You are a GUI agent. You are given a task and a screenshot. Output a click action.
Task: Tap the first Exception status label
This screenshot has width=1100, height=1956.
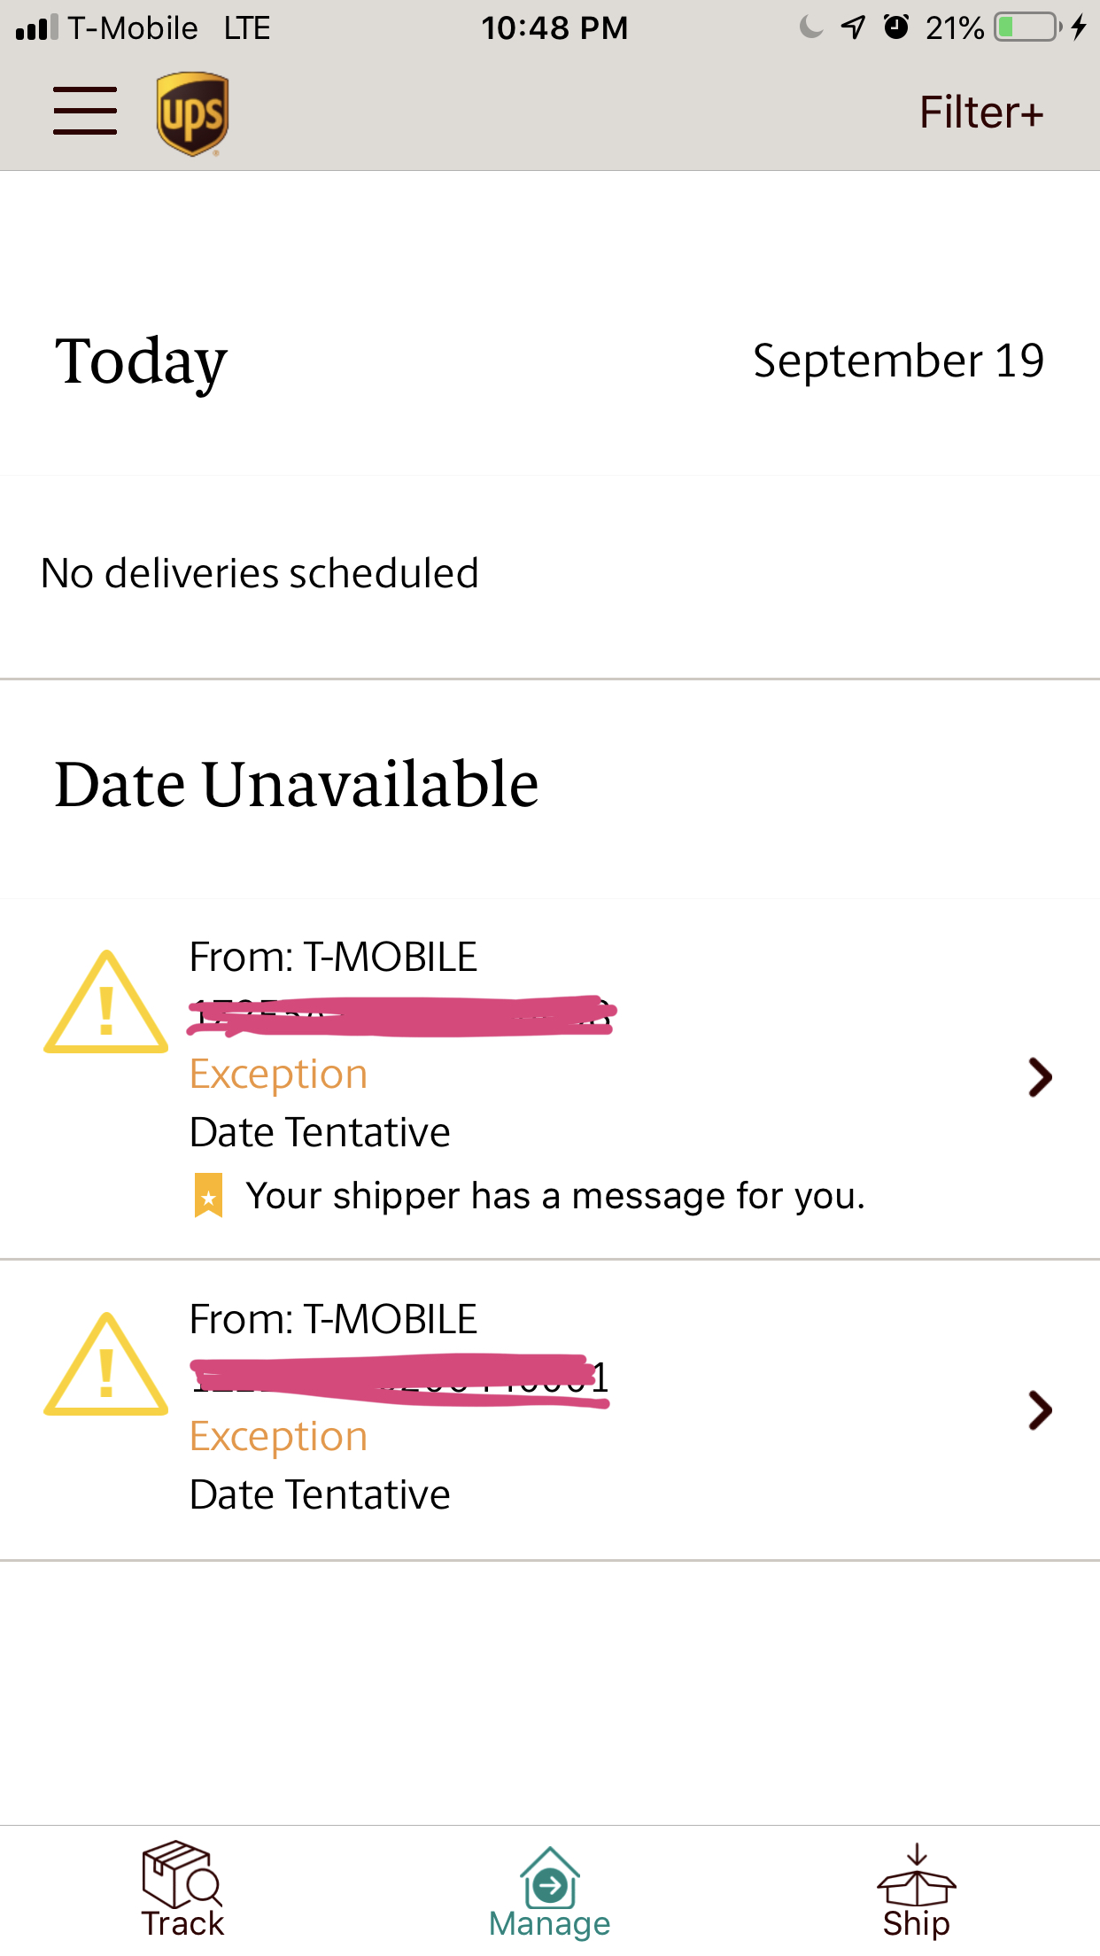click(x=278, y=1074)
